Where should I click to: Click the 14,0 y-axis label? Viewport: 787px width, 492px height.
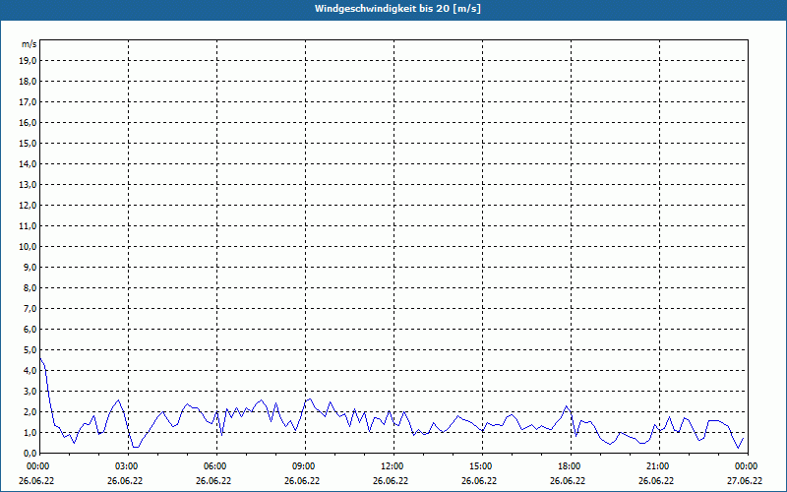point(28,163)
